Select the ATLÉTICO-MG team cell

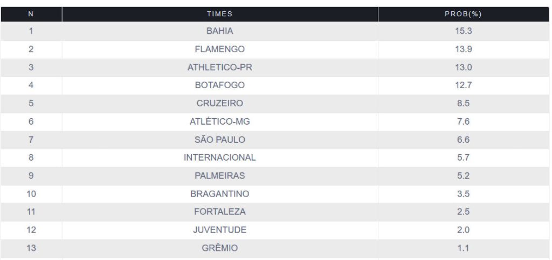[219, 122]
